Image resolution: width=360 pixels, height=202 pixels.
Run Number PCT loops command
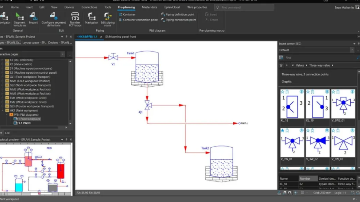(x=75, y=20)
